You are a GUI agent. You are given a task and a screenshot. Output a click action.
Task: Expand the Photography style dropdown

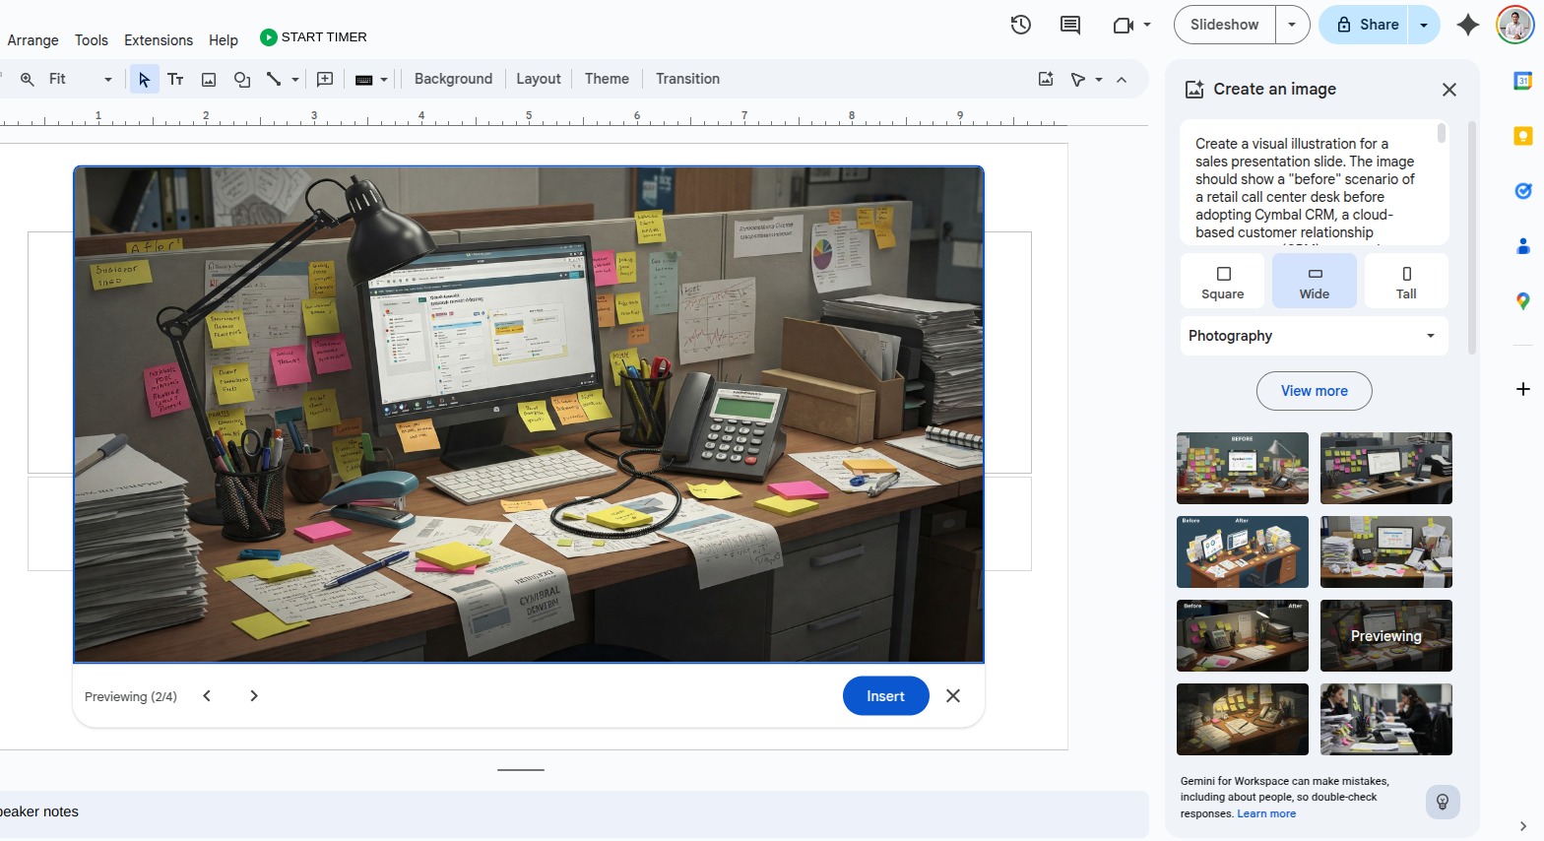(x=1314, y=336)
